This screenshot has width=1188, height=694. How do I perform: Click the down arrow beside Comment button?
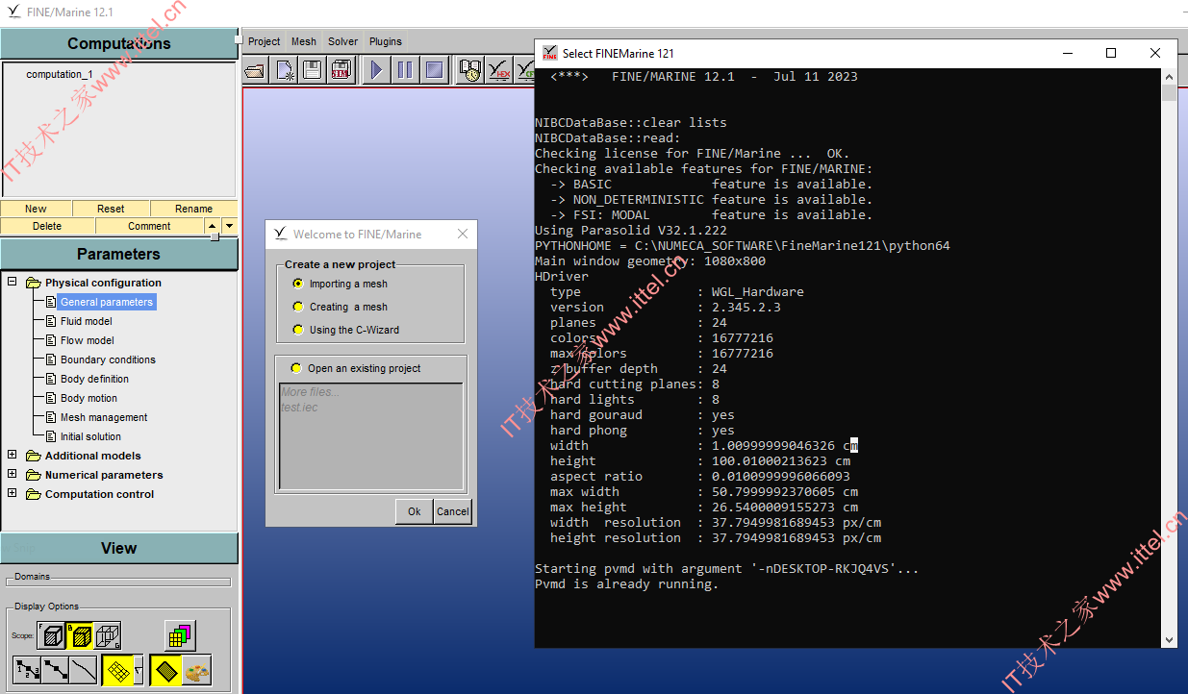coord(228,226)
